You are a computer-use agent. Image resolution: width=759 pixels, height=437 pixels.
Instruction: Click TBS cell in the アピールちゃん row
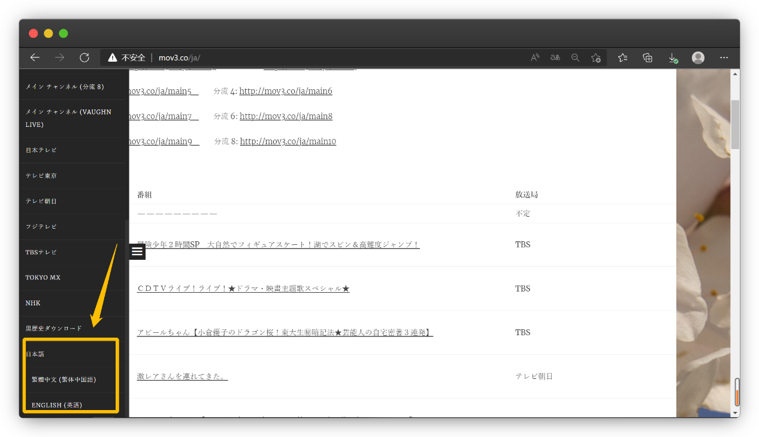(522, 332)
